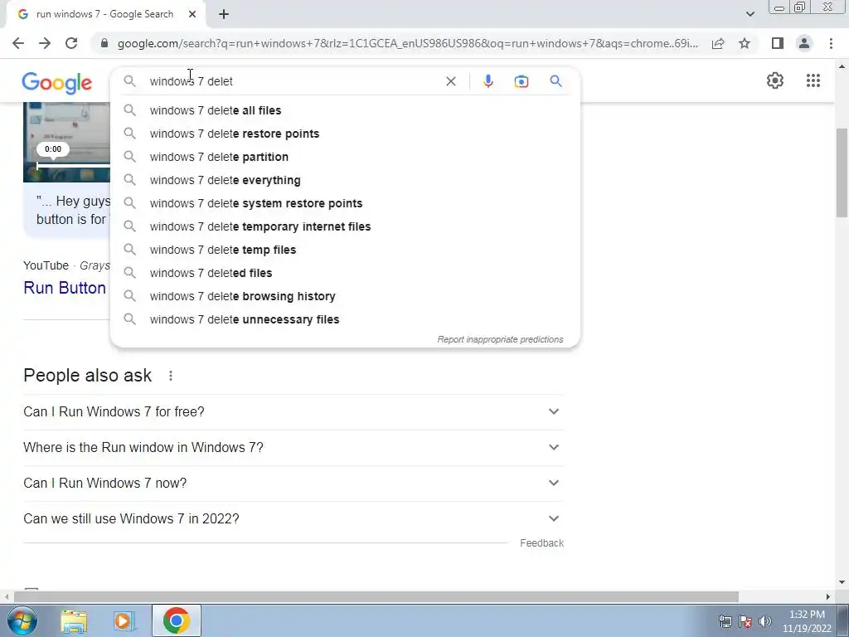The image size is (849, 637).
Task: Click the horizontal scrollbar thumb
Action: pyautogui.click(x=376, y=596)
